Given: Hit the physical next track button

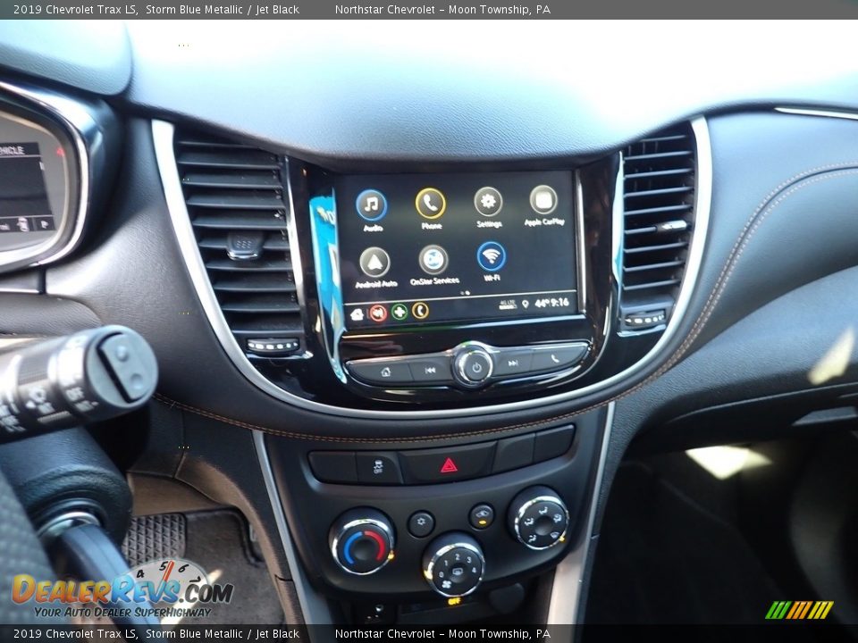Looking at the screenshot, I should pyautogui.click(x=513, y=363).
